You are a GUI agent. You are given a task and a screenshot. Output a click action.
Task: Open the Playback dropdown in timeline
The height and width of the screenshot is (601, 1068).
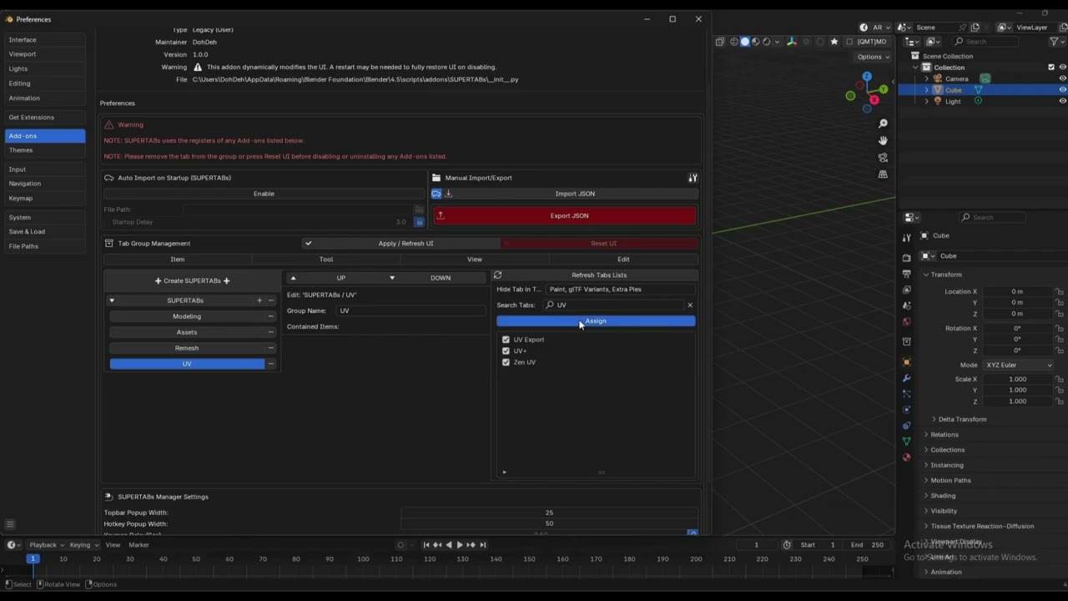click(47, 545)
